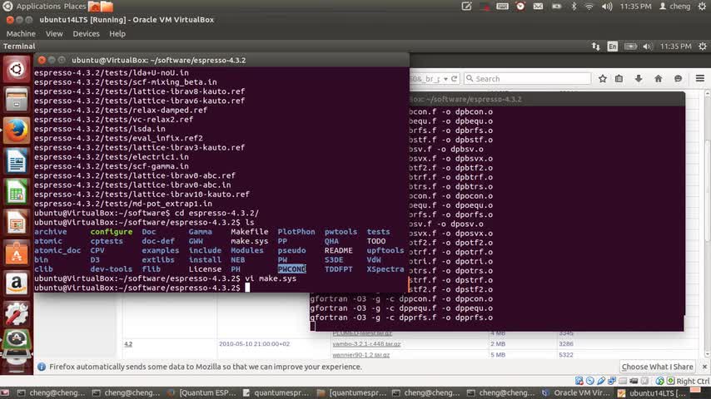Click the VirtualBox video capture status icon
The width and height of the screenshot is (711, 399).
tap(634, 381)
